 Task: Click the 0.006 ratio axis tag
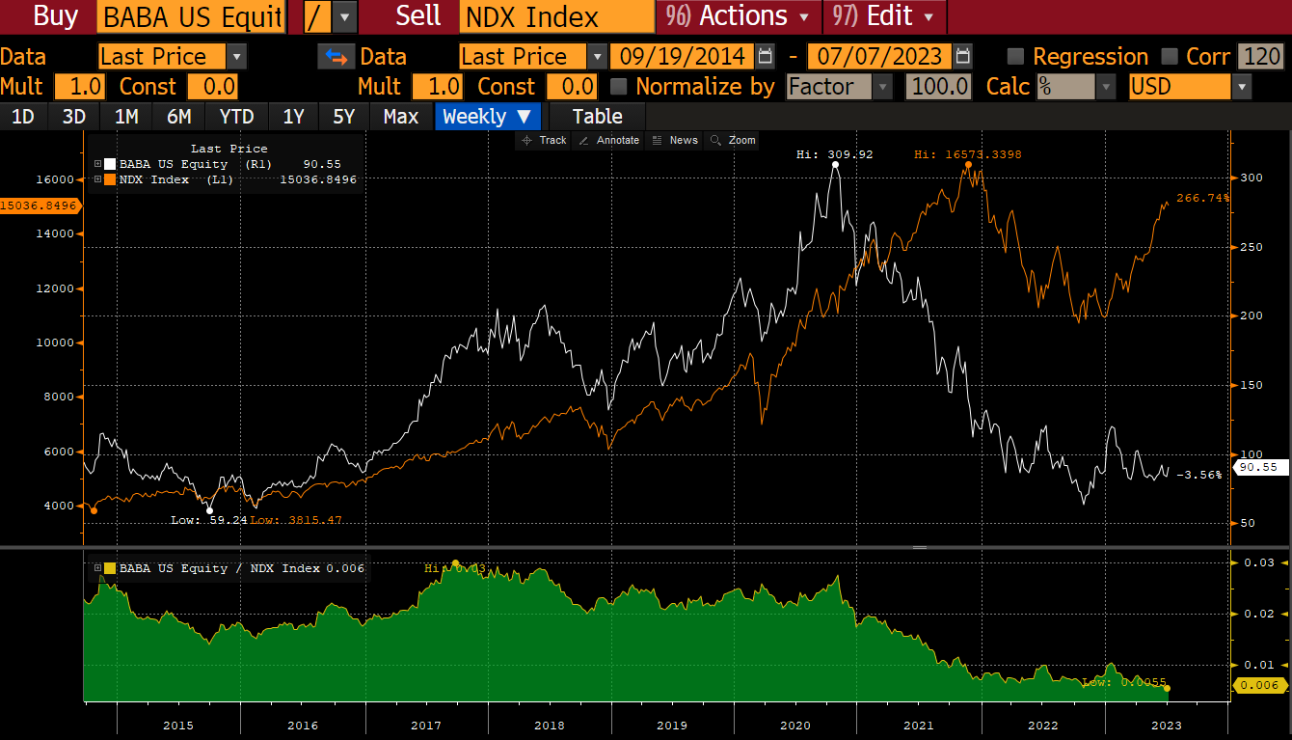[x=1261, y=685]
